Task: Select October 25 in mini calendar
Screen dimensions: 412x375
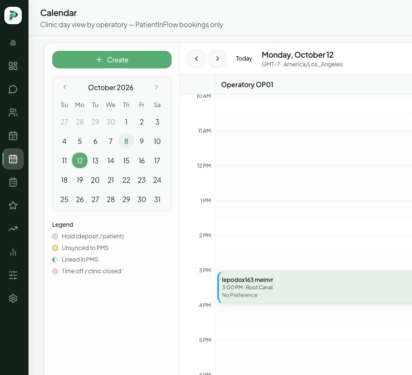Action: click(64, 199)
